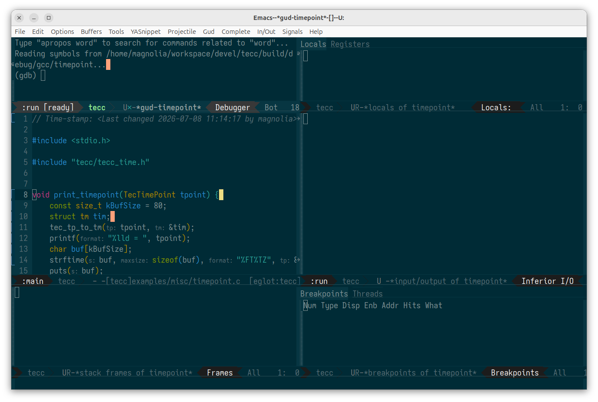Screen dimensions: 598x402
Task: Click 'Breakpoints' mode name in bottom mode line
Action: [515, 373]
